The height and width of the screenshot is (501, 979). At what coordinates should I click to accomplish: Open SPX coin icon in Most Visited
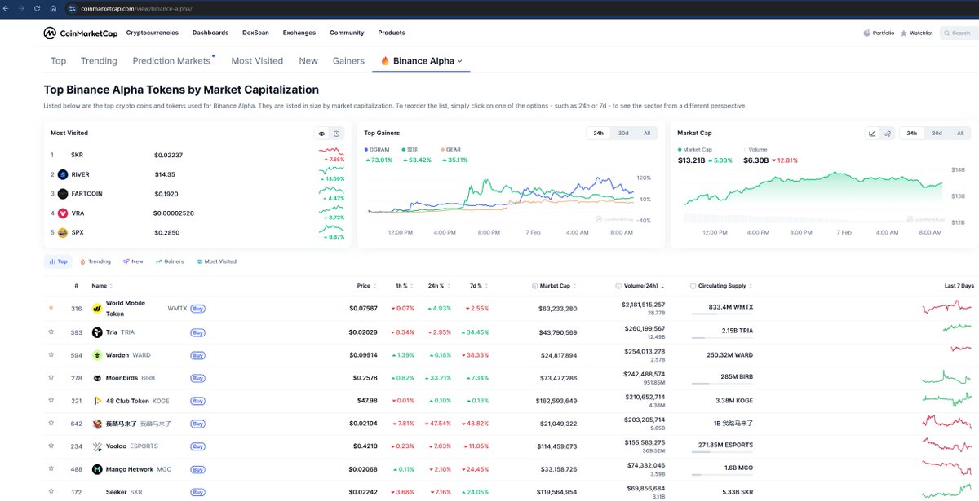coord(62,233)
